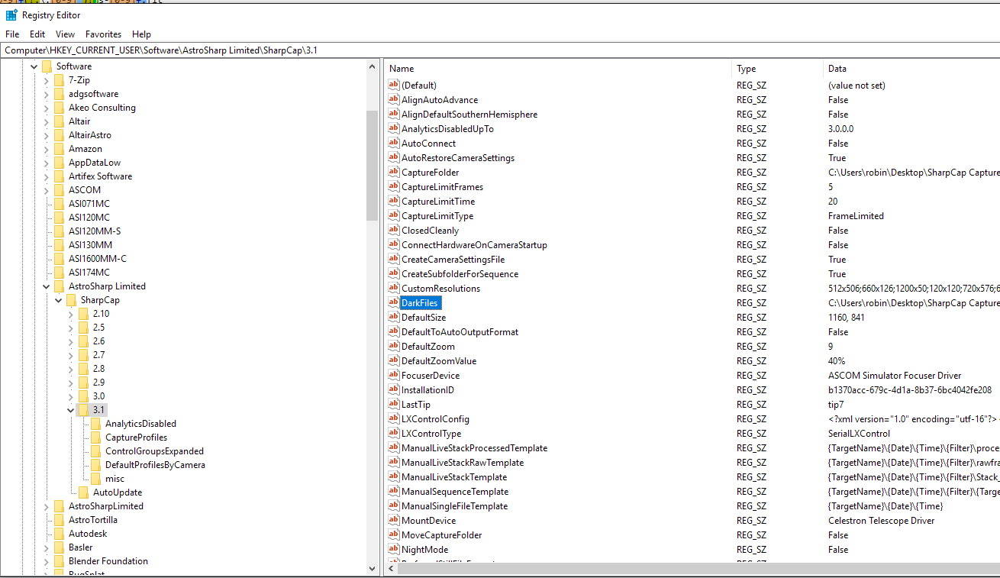Click the string icon beside DefaultZoom
Image resolution: width=1000 pixels, height=578 pixels.
[394, 347]
